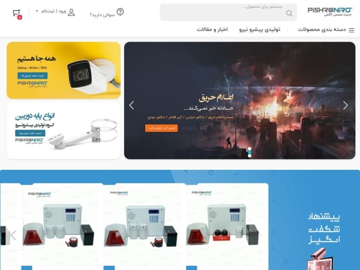360x270 pixels.
Task: Show previous offers with carousel left arrow
Action: 13,235
